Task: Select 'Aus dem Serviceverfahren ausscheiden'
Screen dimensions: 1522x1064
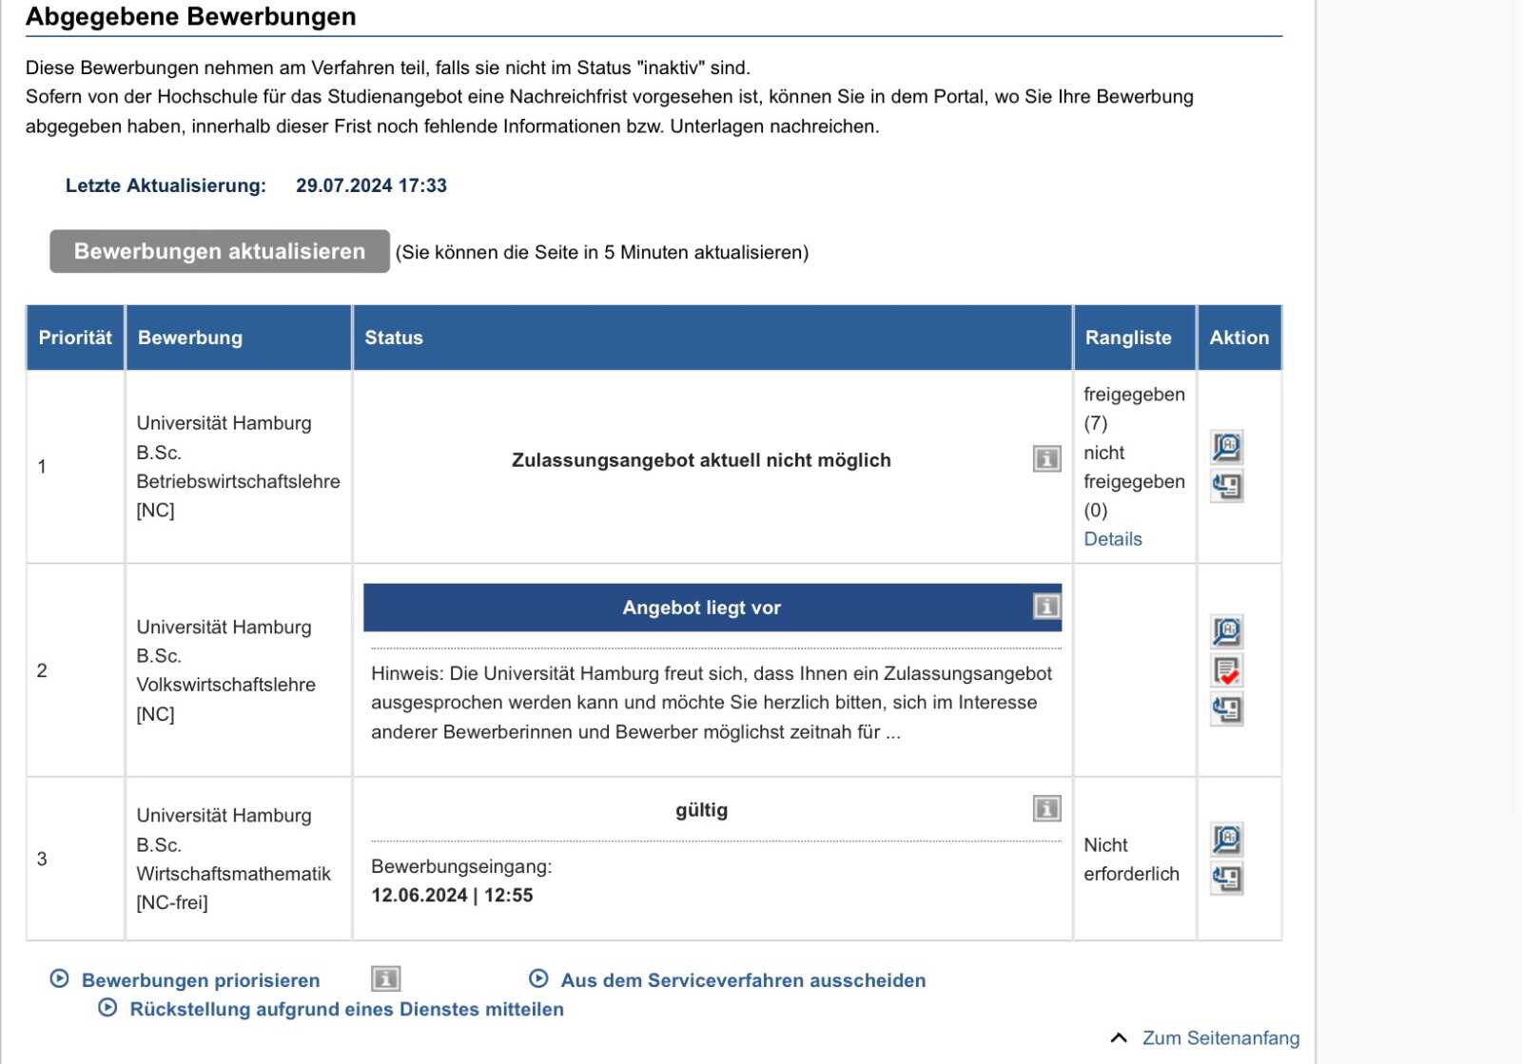Action: [x=742, y=980]
